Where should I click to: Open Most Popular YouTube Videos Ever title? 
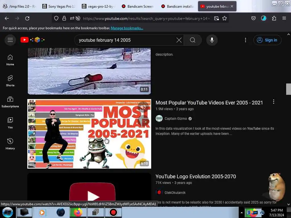[x=209, y=103]
